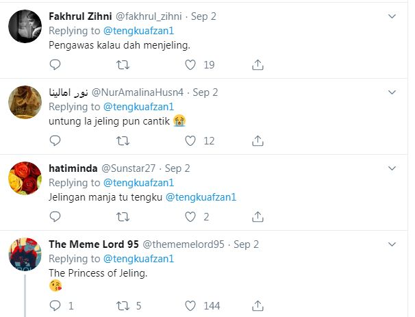
Task: Reply to hatiminda's tweet
Action: click(x=55, y=217)
